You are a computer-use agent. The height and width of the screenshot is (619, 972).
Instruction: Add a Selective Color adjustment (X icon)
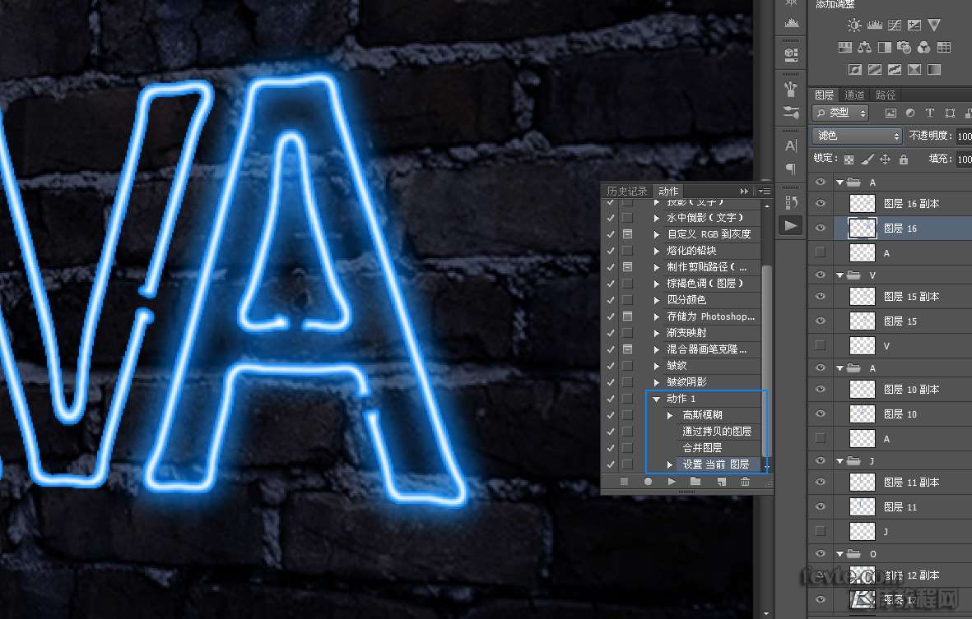tap(914, 69)
